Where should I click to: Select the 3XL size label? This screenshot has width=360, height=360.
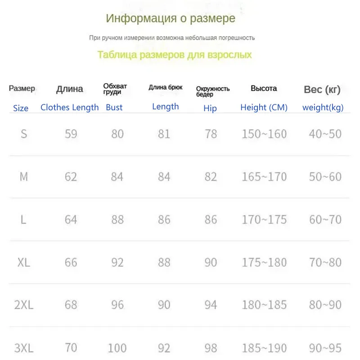click(x=24, y=348)
